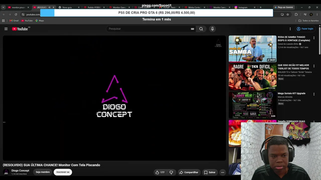This screenshot has width=321, height=180.
Task: Switch to the 'monitor piscando' tab
Action: (18, 7)
